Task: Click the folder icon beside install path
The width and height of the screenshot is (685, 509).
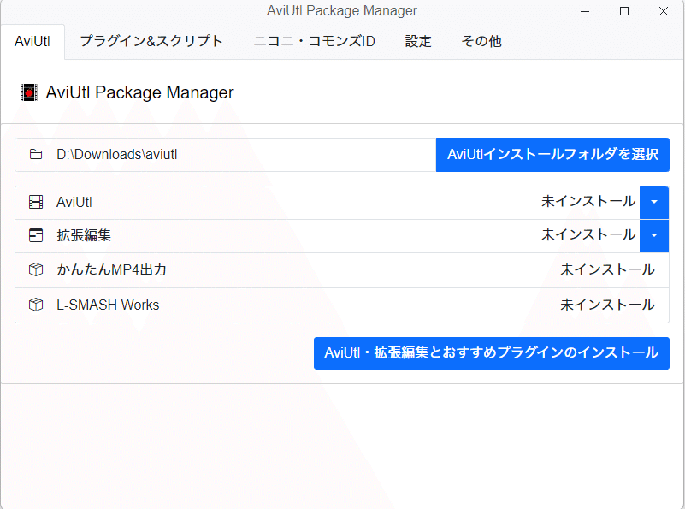Action: coord(36,154)
